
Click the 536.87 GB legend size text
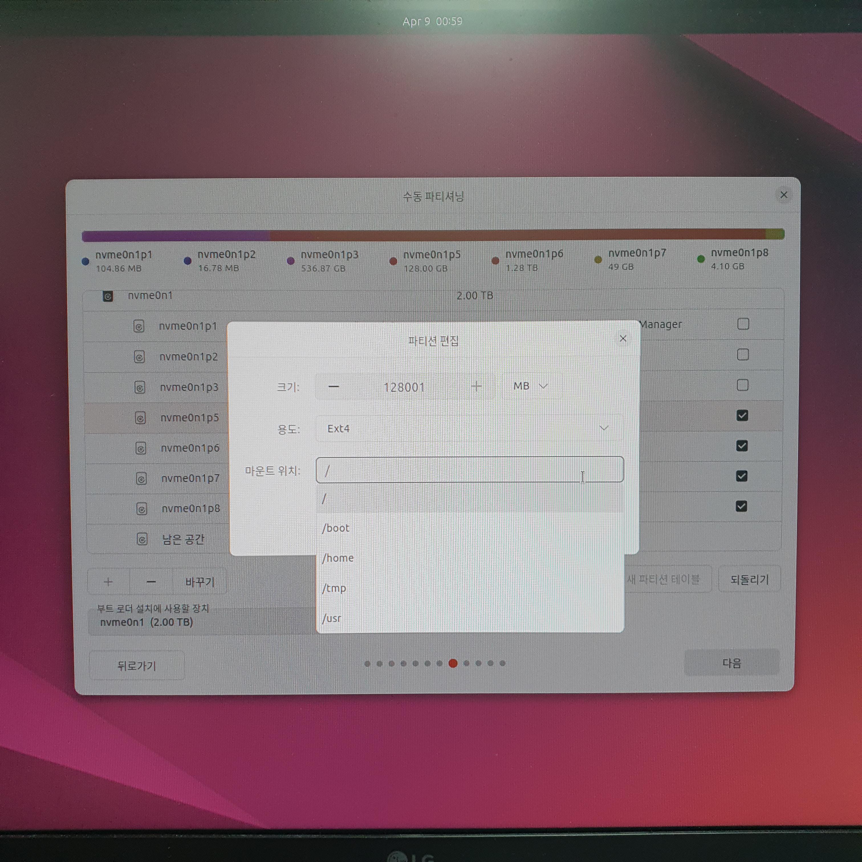coord(323,269)
